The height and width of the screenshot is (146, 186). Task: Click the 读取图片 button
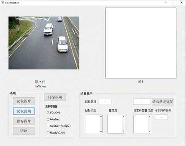point(24,101)
